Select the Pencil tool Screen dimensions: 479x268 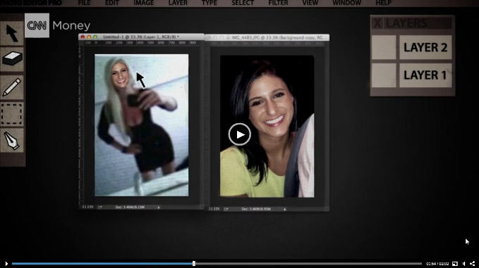coord(12,87)
